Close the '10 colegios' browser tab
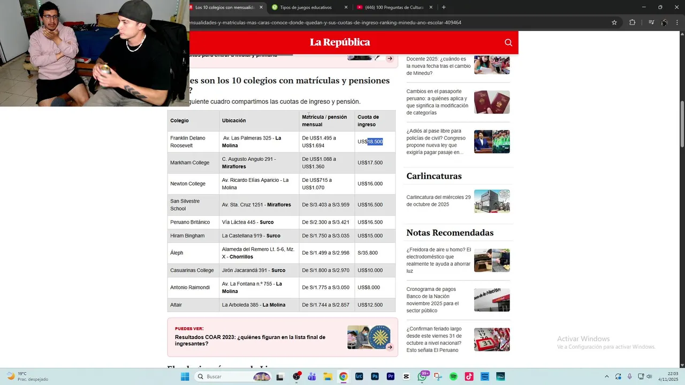 [x=261, y=7]
